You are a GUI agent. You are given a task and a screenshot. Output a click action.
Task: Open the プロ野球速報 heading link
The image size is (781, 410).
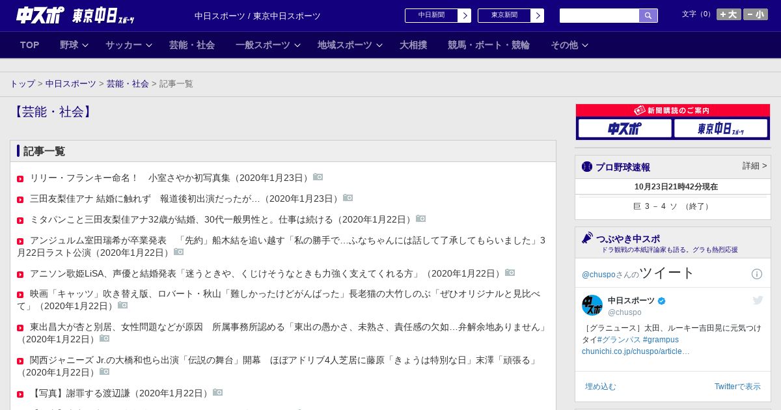point(623,167)
